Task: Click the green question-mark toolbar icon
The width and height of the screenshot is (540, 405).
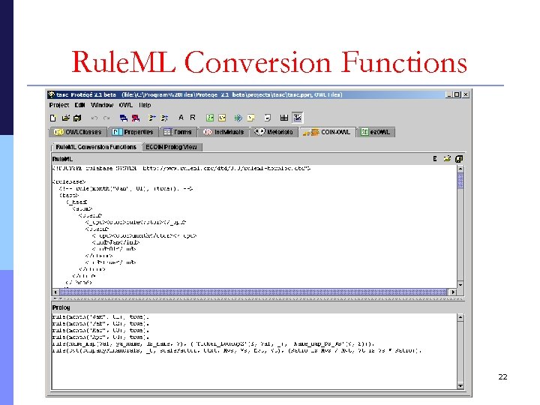Action: [210, 118]
